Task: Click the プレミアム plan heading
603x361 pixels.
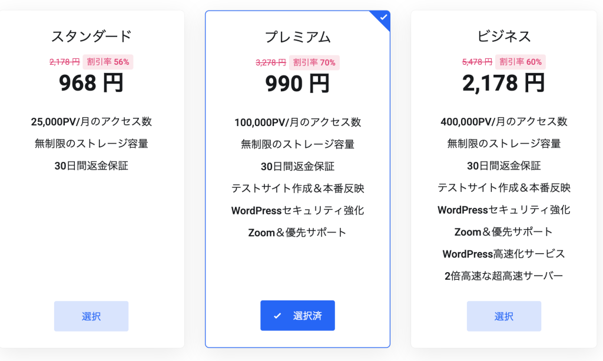Action: (297, 37)
